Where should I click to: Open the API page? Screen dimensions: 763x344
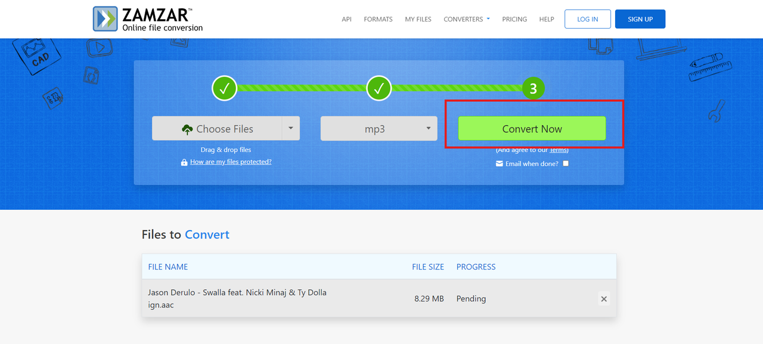pos(346,19)
